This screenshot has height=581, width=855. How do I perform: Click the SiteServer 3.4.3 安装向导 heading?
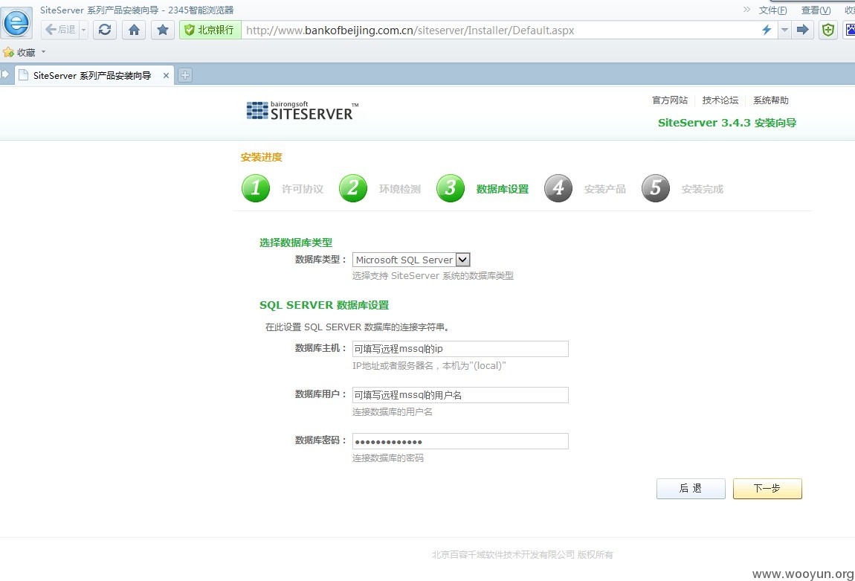727,123
